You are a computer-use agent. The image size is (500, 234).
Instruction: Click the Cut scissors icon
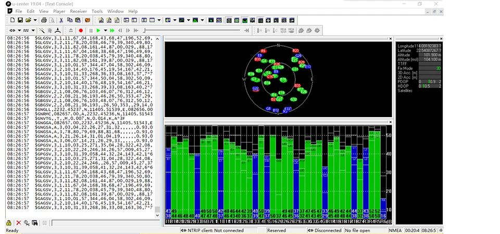pos(61,20)
